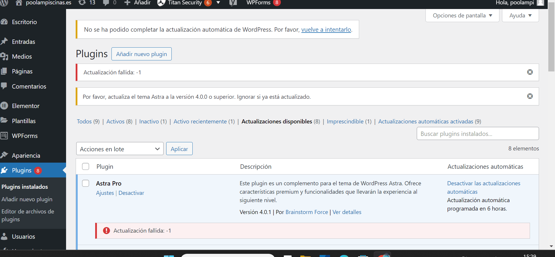
Task: Click the Entradas pin icon
Action: 4,42
